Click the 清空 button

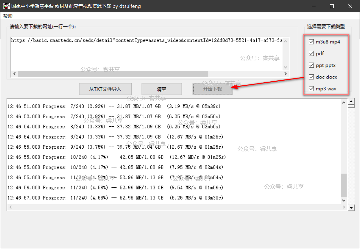(162, 89)
